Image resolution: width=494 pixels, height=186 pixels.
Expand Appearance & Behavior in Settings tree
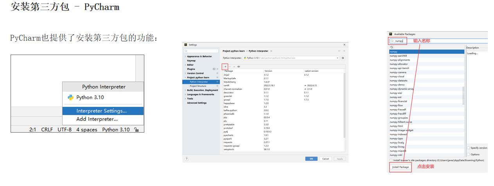point(185,57)
